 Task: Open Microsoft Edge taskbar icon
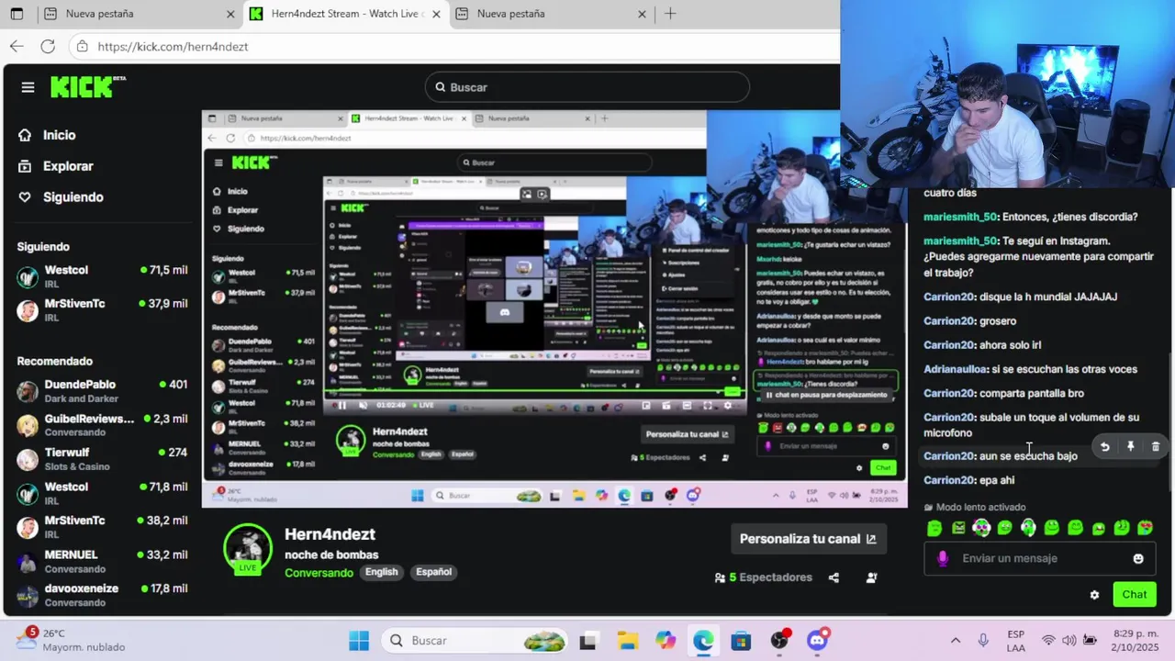(703, 641)
